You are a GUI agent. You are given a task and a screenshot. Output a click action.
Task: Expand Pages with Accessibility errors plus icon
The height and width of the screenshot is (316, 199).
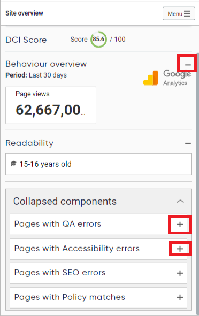click(180, 249)
